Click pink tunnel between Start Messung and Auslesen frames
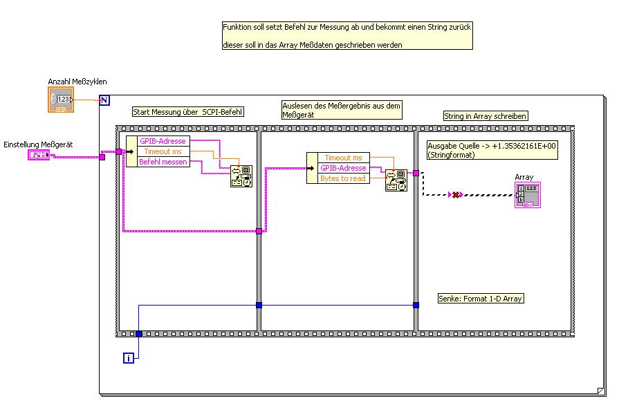 259,232
